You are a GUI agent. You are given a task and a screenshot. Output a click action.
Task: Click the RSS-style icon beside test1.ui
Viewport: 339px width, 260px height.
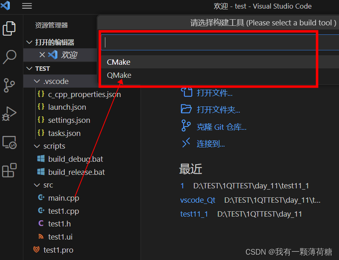[x=41, y=237]
